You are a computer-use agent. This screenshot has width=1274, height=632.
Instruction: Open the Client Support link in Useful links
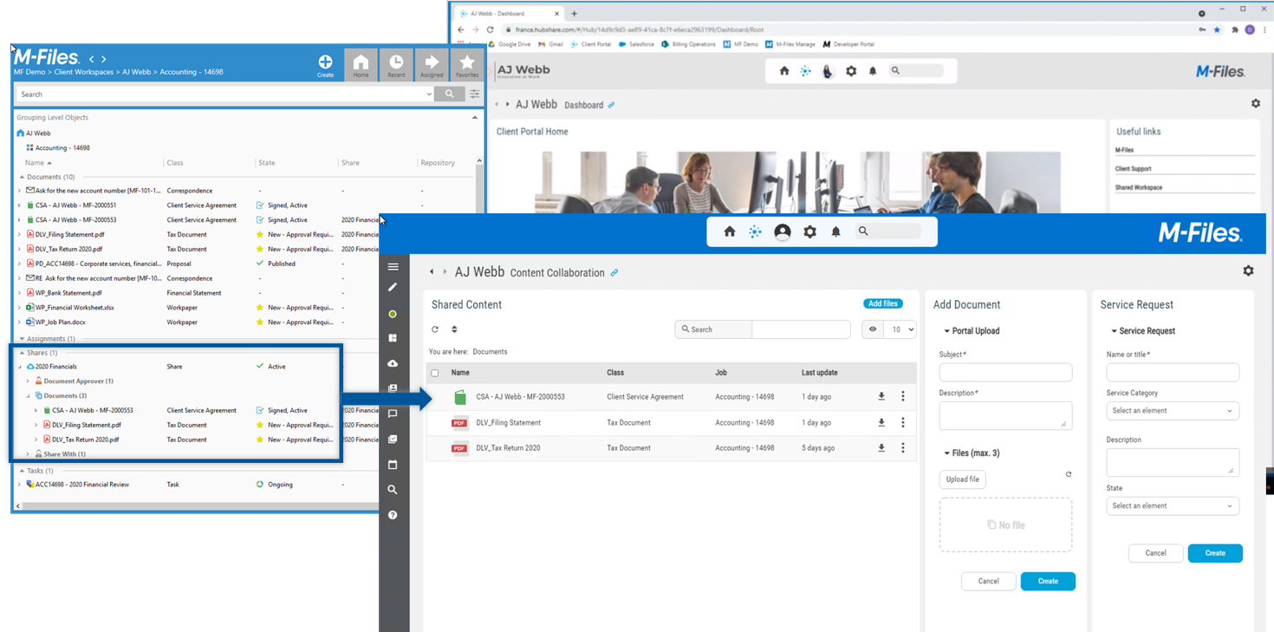click(1133, 169)
